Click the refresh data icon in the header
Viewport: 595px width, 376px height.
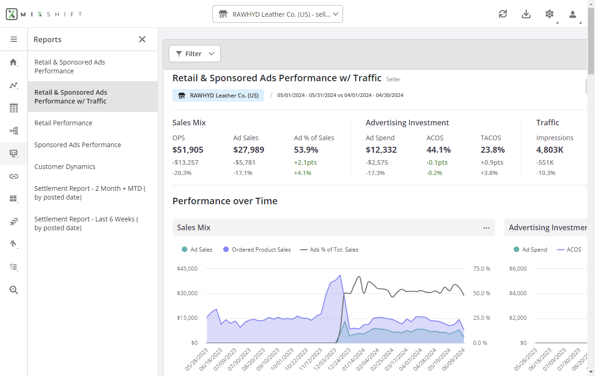coord(503,14)
